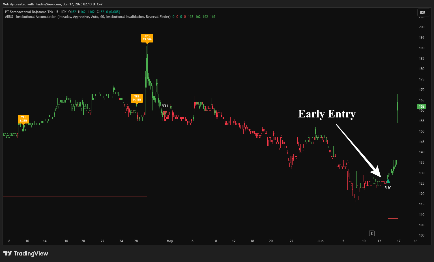Click the O162 open value in legend
Screen dimensions: 434x262
point(72,12)
